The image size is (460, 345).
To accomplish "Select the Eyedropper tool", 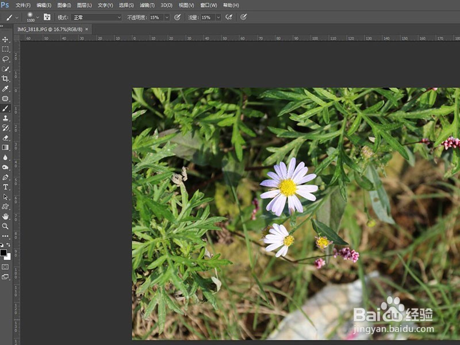I will 5,89.
